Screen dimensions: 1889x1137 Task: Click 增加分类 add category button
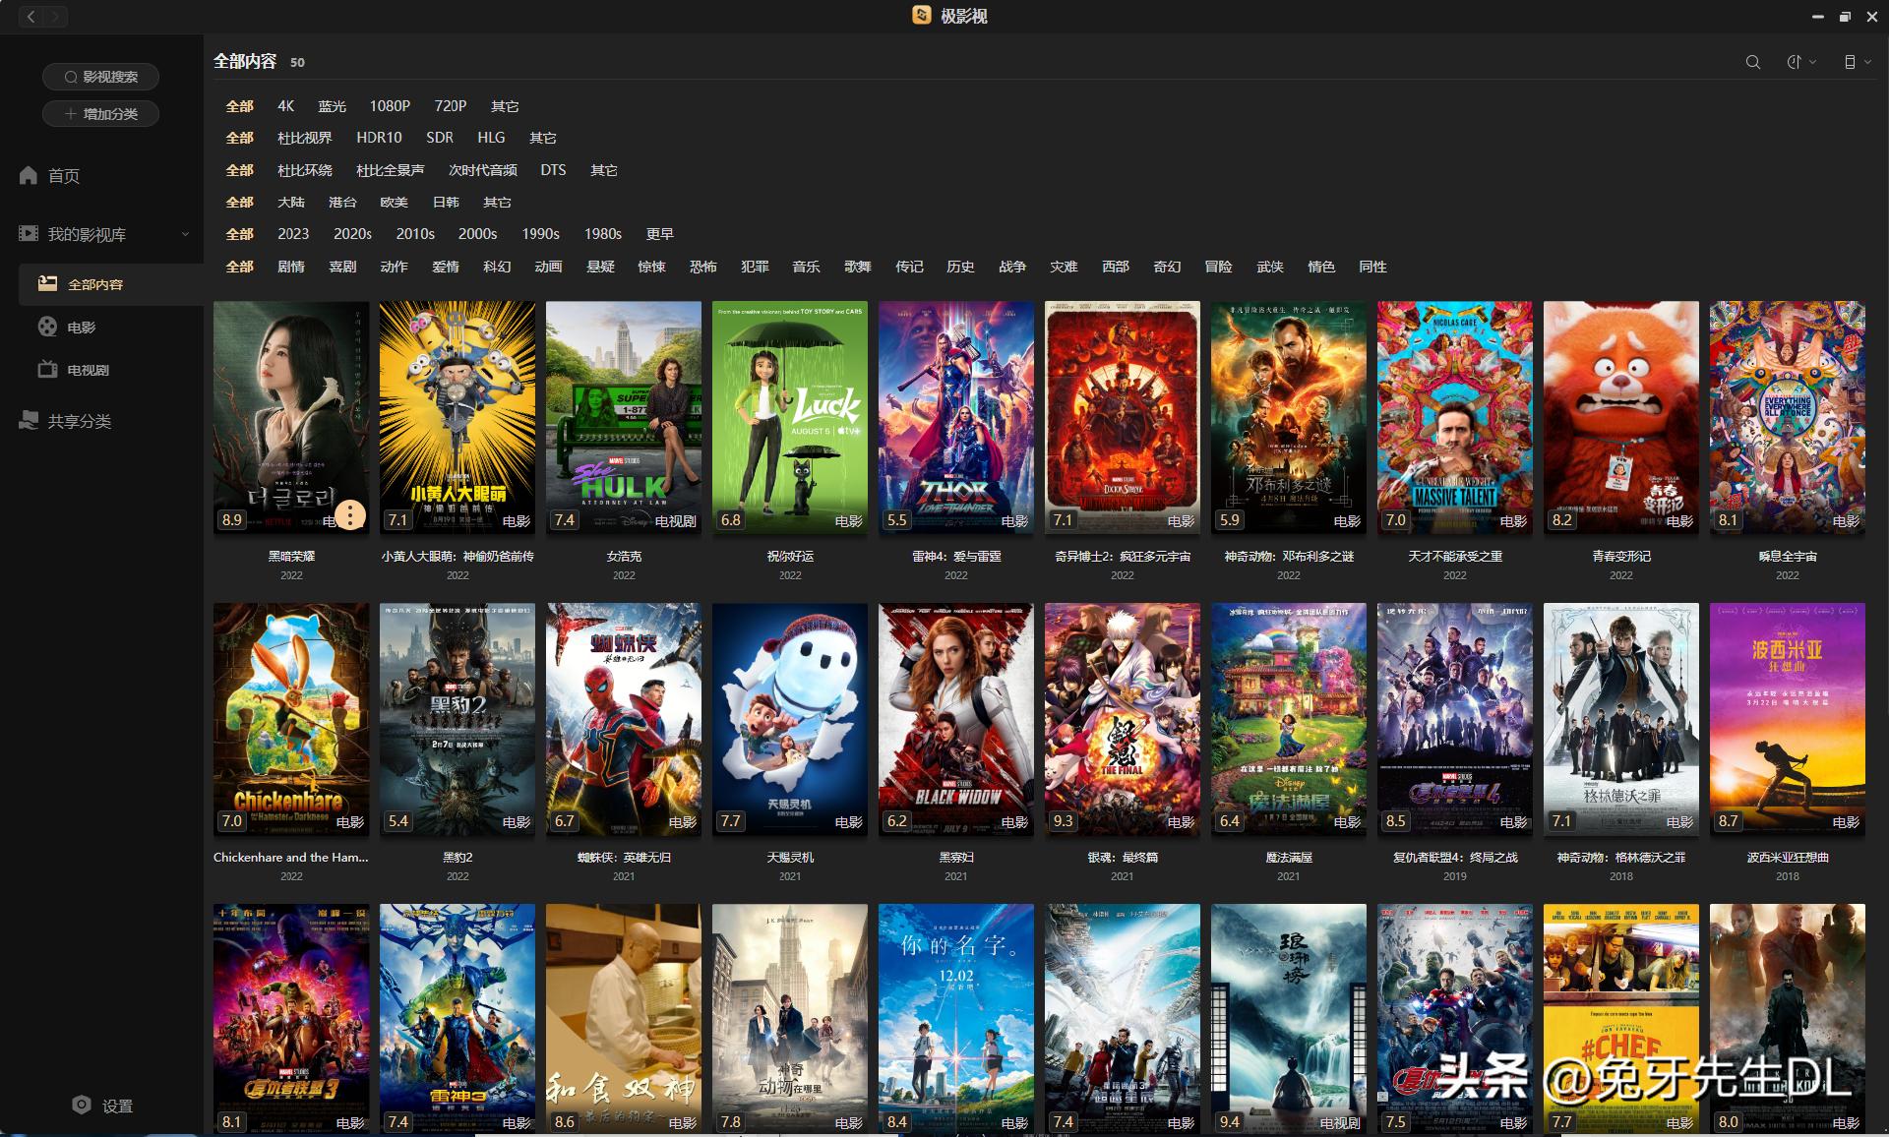click(x=100, y=114)
